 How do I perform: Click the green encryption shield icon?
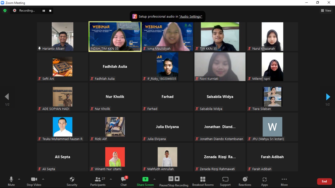5,11
